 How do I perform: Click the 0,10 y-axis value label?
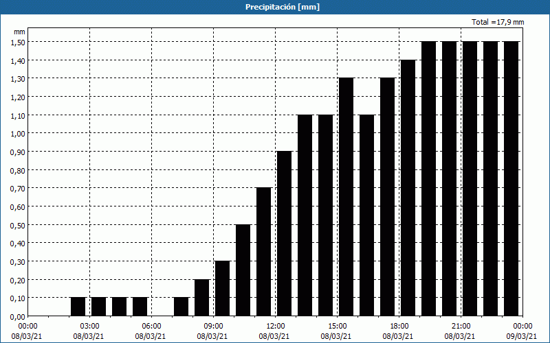[18, 298]
